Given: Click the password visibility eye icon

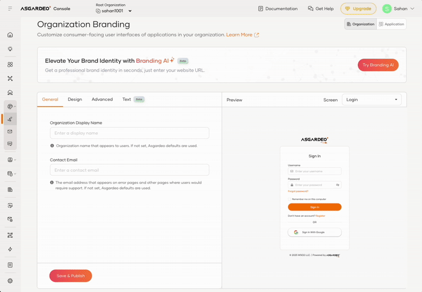Looking at the screenshot, I should pos(338,185).
